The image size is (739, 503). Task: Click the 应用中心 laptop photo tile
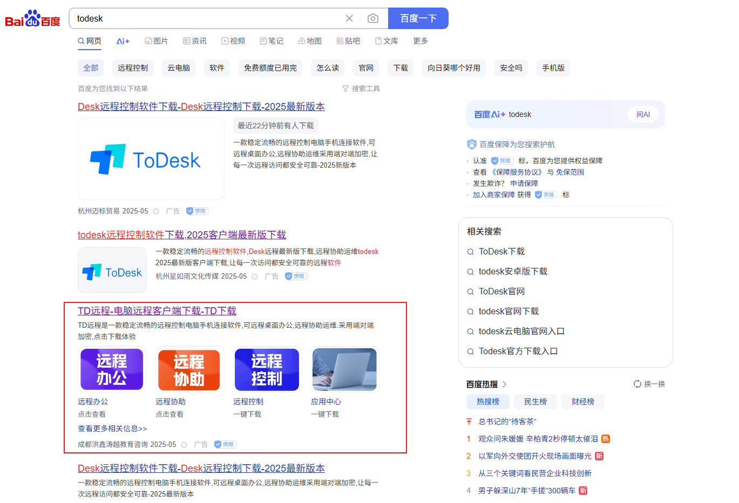(x=345, y=369)
